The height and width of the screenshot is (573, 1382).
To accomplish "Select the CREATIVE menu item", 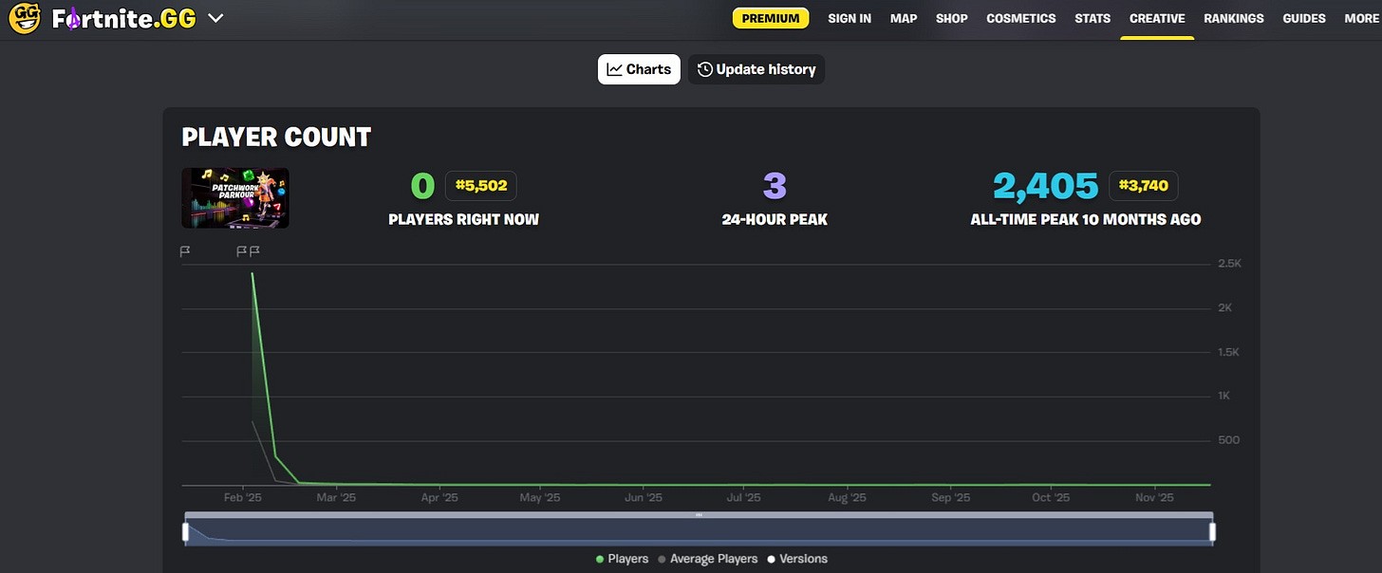I will 1157,18.
